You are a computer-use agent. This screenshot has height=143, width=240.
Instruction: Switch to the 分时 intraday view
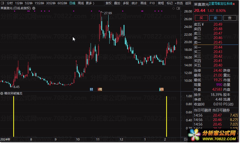point(10,3)
